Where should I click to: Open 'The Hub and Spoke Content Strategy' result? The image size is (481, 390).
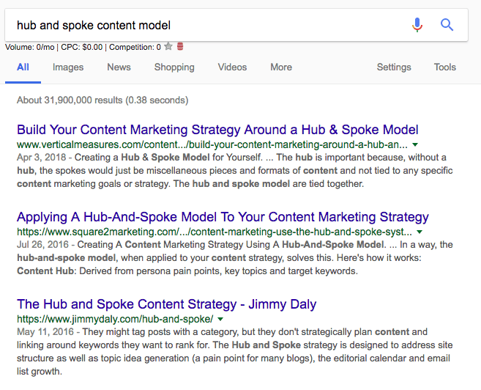click(167, 303)
